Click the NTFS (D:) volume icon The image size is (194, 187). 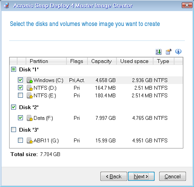(x=30, y=88)
